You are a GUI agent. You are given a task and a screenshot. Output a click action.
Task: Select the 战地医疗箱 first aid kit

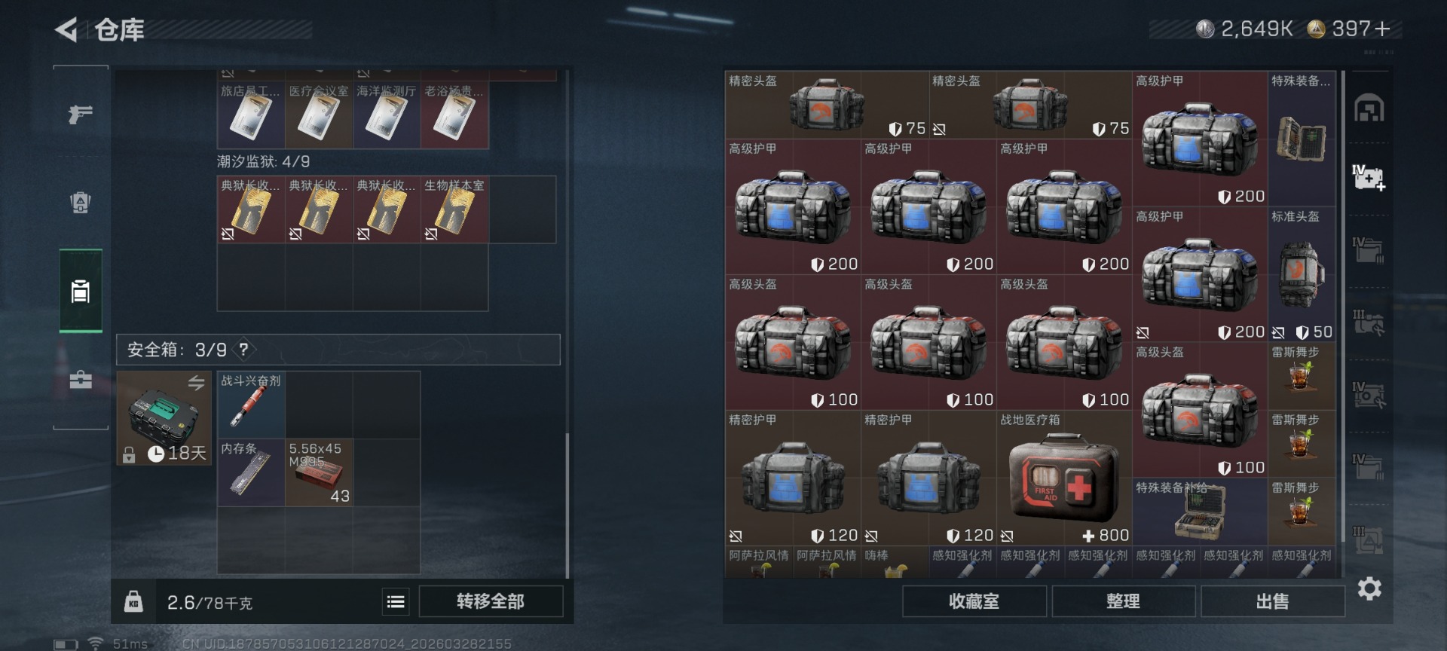coord(1064,478)
